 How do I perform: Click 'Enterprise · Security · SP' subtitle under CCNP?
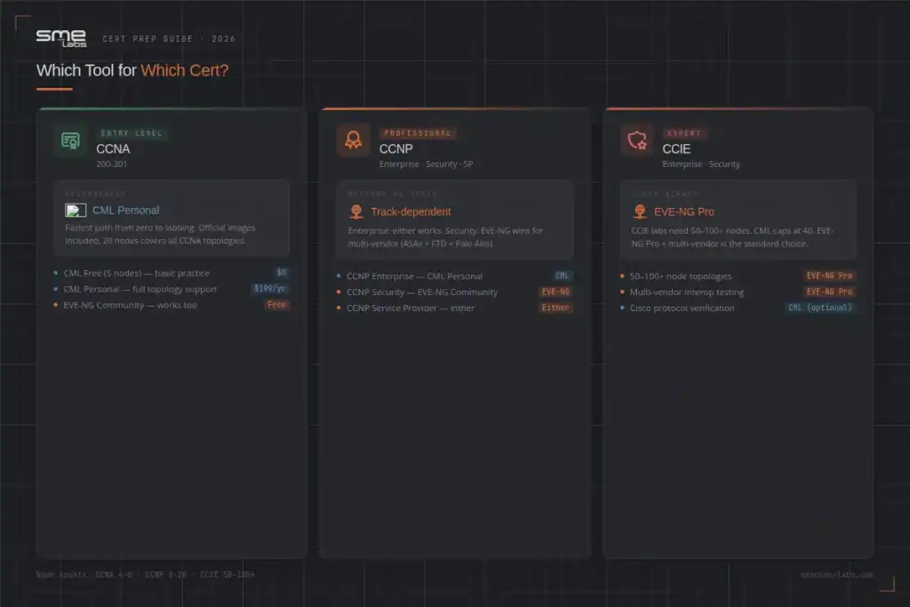(426, 164)
